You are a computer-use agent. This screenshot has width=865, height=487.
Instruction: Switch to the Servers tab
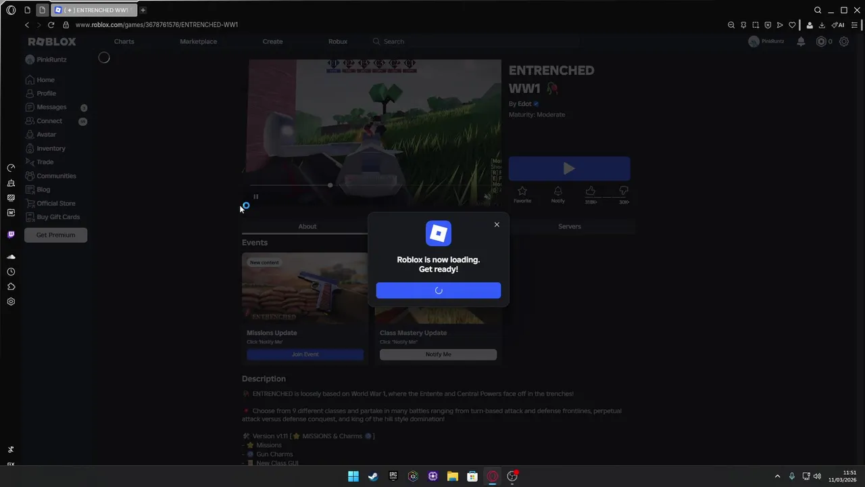569,227
